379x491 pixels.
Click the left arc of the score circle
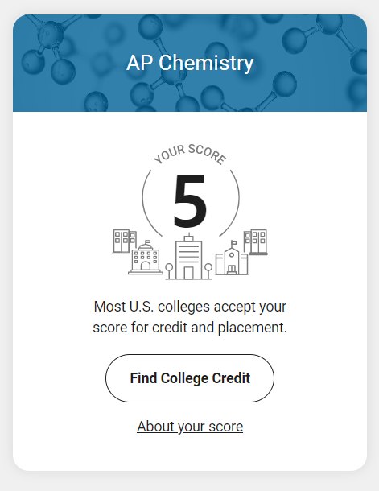point(150,204)
